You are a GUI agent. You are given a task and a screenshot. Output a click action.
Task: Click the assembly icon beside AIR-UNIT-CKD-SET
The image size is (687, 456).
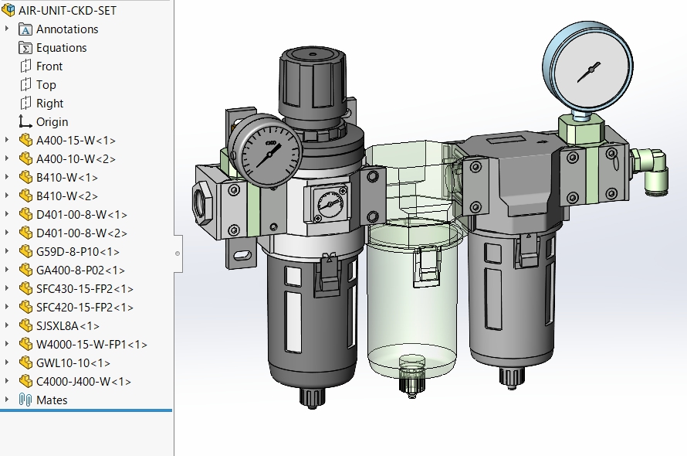[10, 10]
